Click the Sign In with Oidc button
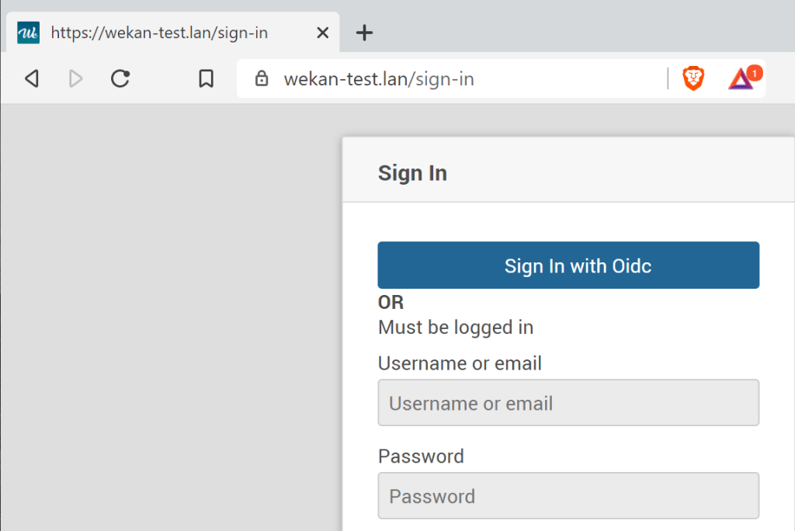Viewport: 795px width, 531px height. pyautogui.click(x=568, y=265)
